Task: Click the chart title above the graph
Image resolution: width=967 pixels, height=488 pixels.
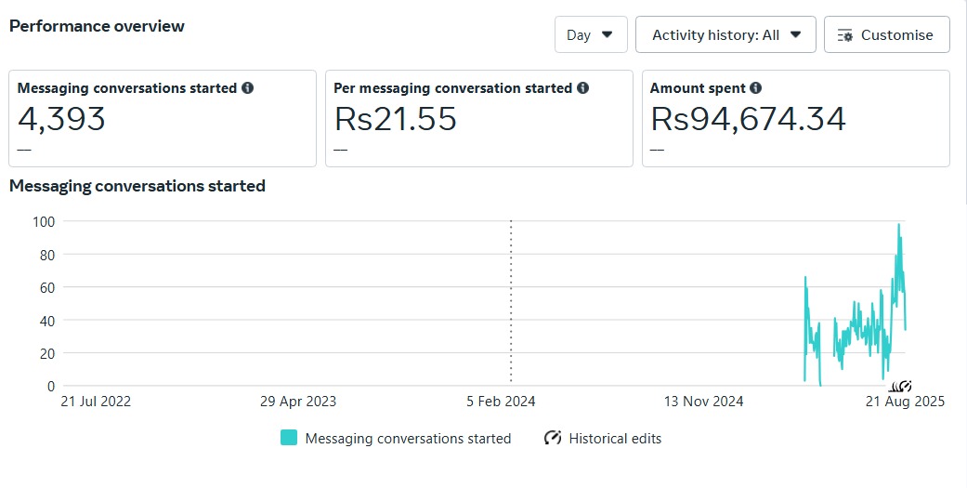Action: click(x=137, y=186)
